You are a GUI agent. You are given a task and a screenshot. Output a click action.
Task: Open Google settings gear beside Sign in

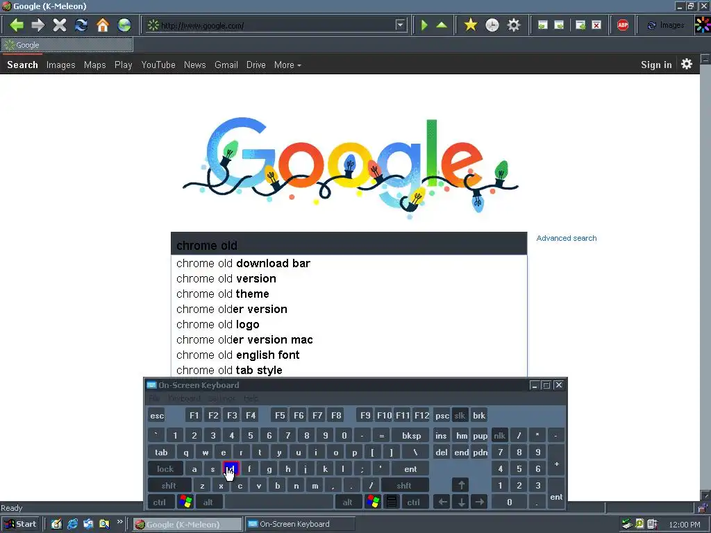coord(687,64)
